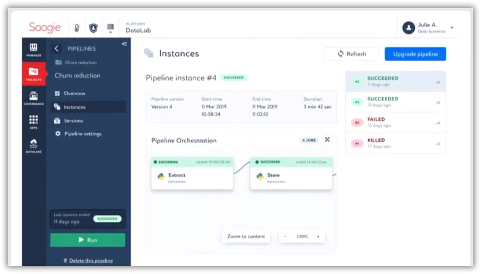Click the Refresh button
The width and height of the screenshot is (481, 274).
click(352, 54)
